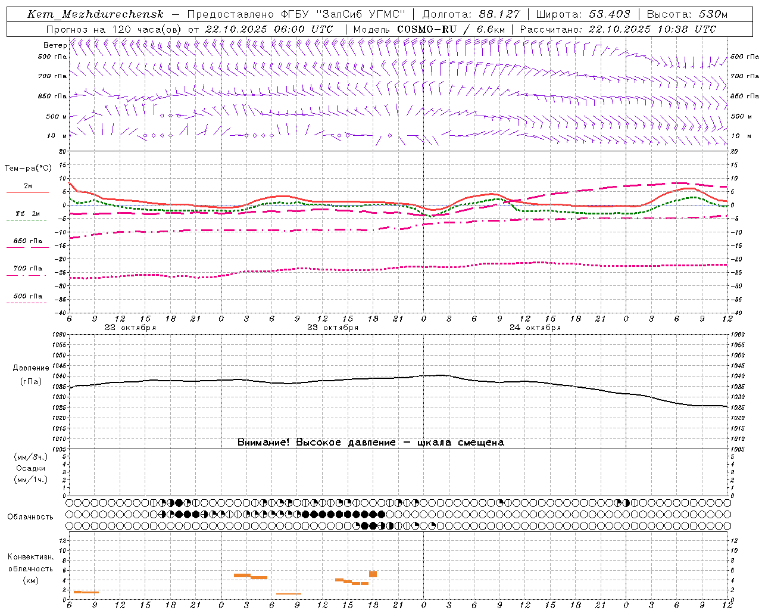
Task: Click the temperature axis title Тем-ра(°C)
Action: 28,169
